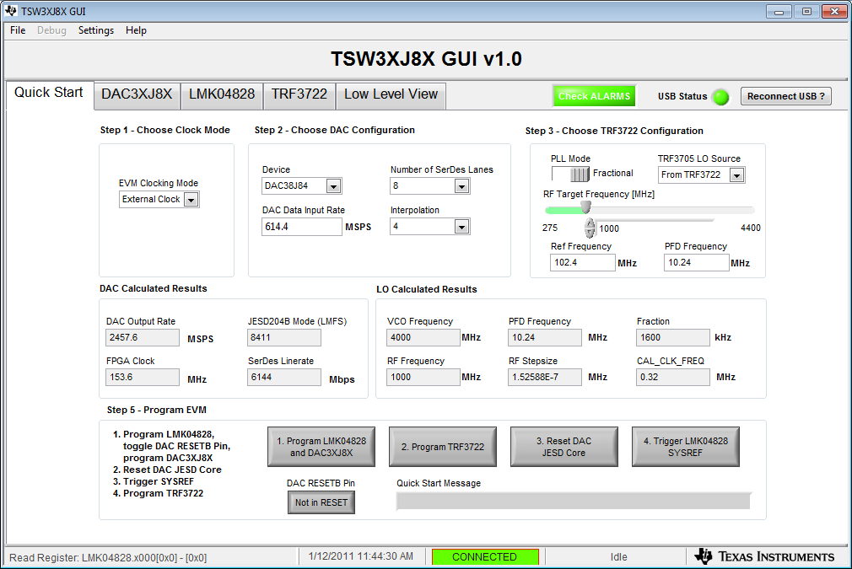This screenshot has height=569, width=852.
Task: Open the Interpolation dropdown
Action: point(462,227)
